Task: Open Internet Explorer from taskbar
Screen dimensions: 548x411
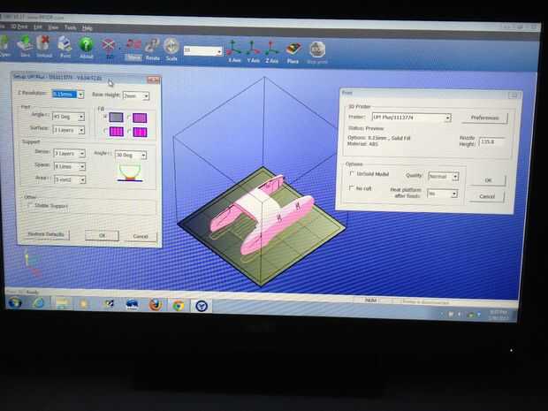Action: (38, 302)
